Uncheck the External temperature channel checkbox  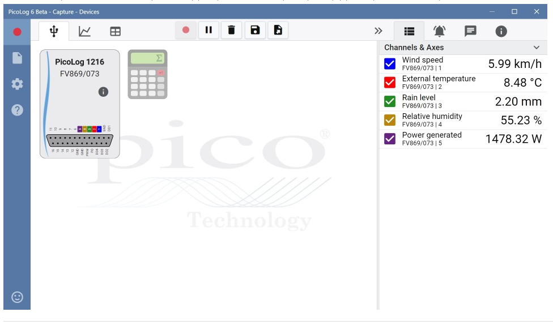pyautogui.click(x=390, y=83)
